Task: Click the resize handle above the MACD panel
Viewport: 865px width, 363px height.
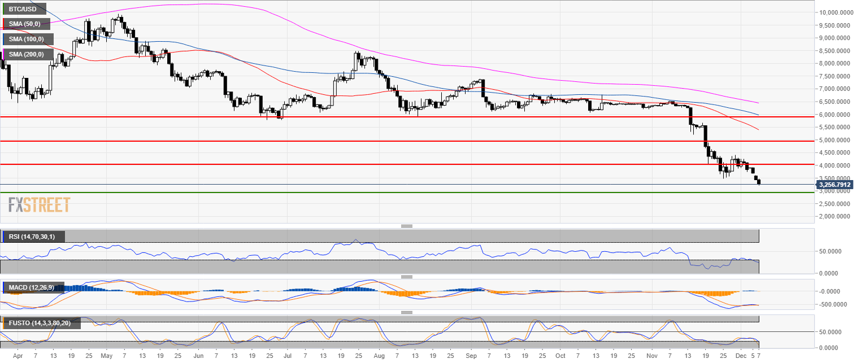Action: coord(406,277)
